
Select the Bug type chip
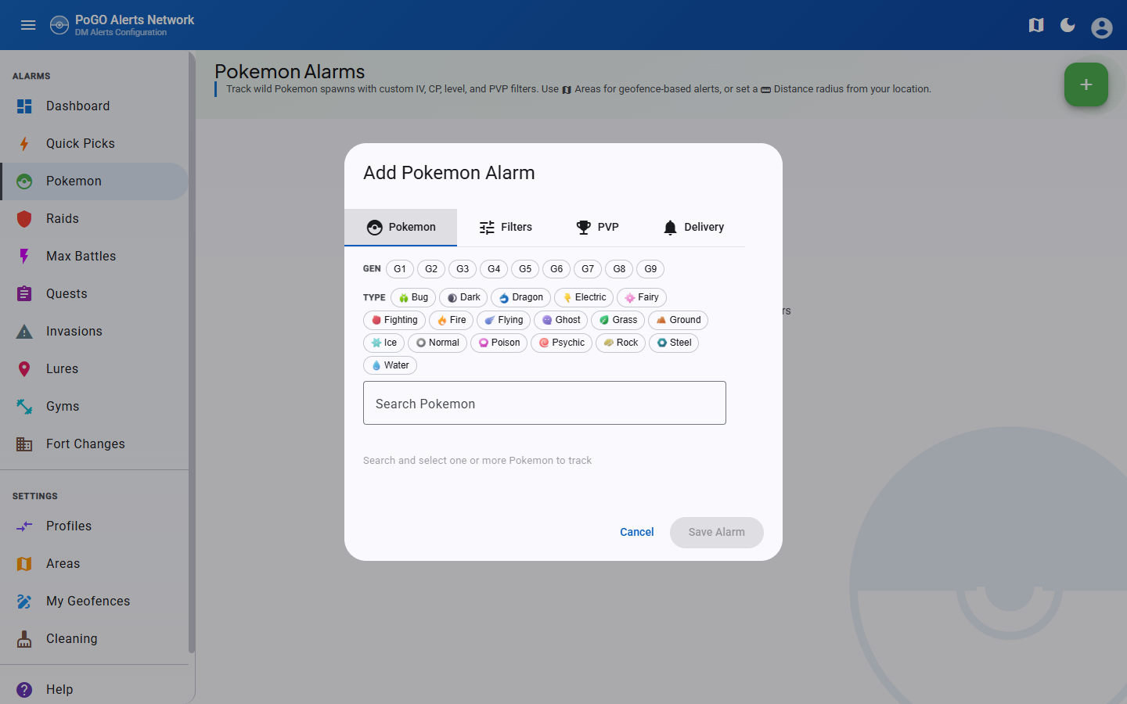pos(413,298)
